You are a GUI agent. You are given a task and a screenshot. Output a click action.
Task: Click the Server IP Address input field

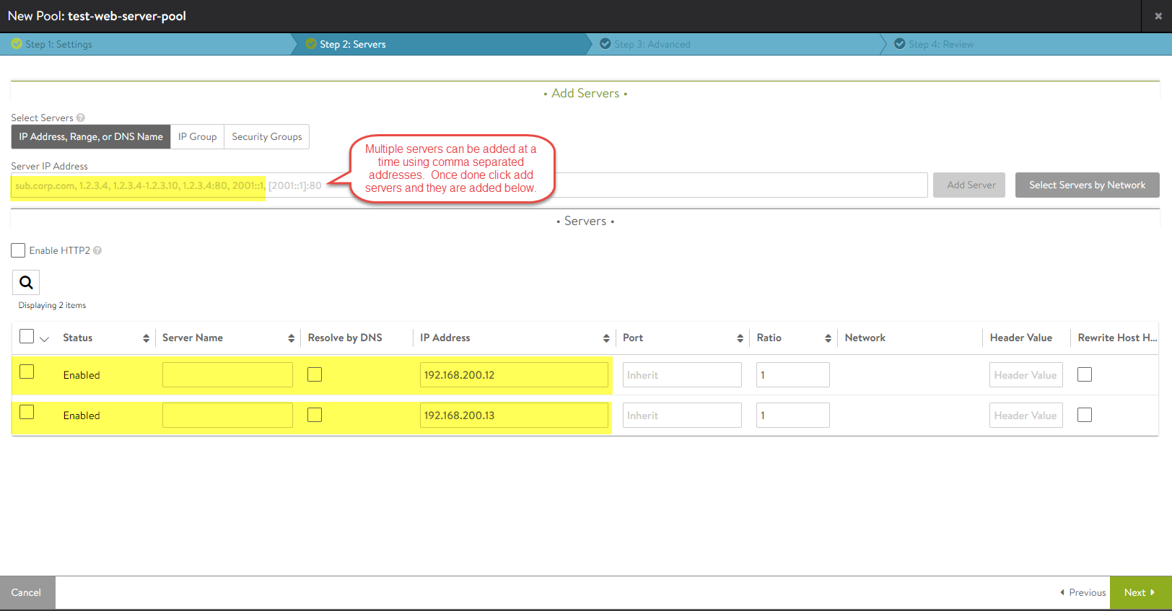pyautogui.click(x=469, y=185)
